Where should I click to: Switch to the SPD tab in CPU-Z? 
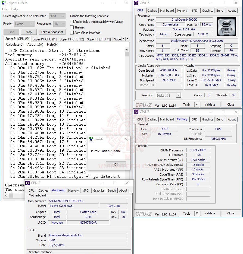(195, 11)
